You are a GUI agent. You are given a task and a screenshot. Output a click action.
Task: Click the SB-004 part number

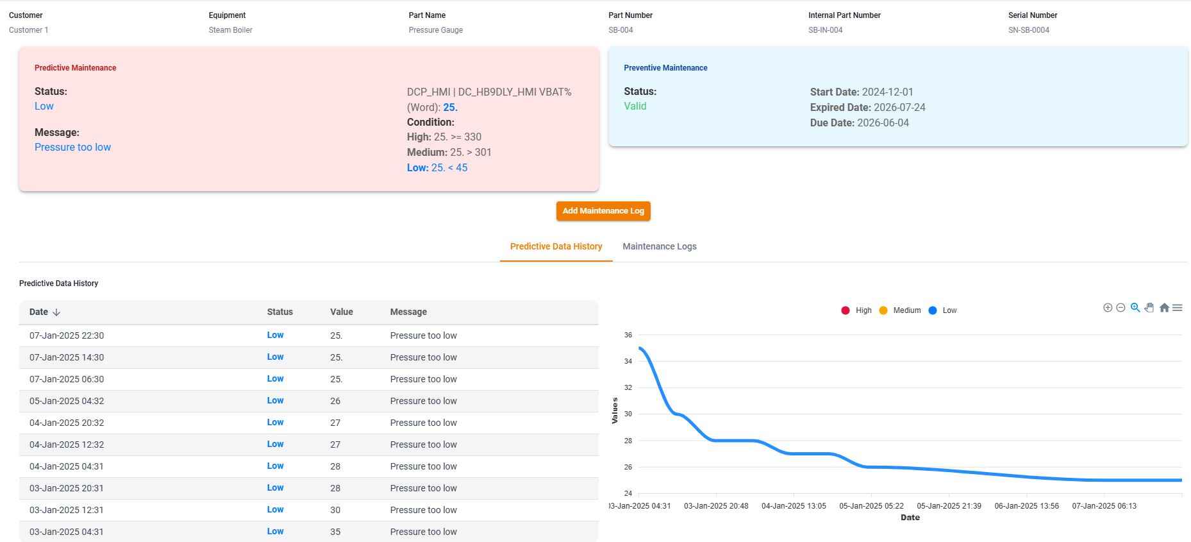click(620, 30)
